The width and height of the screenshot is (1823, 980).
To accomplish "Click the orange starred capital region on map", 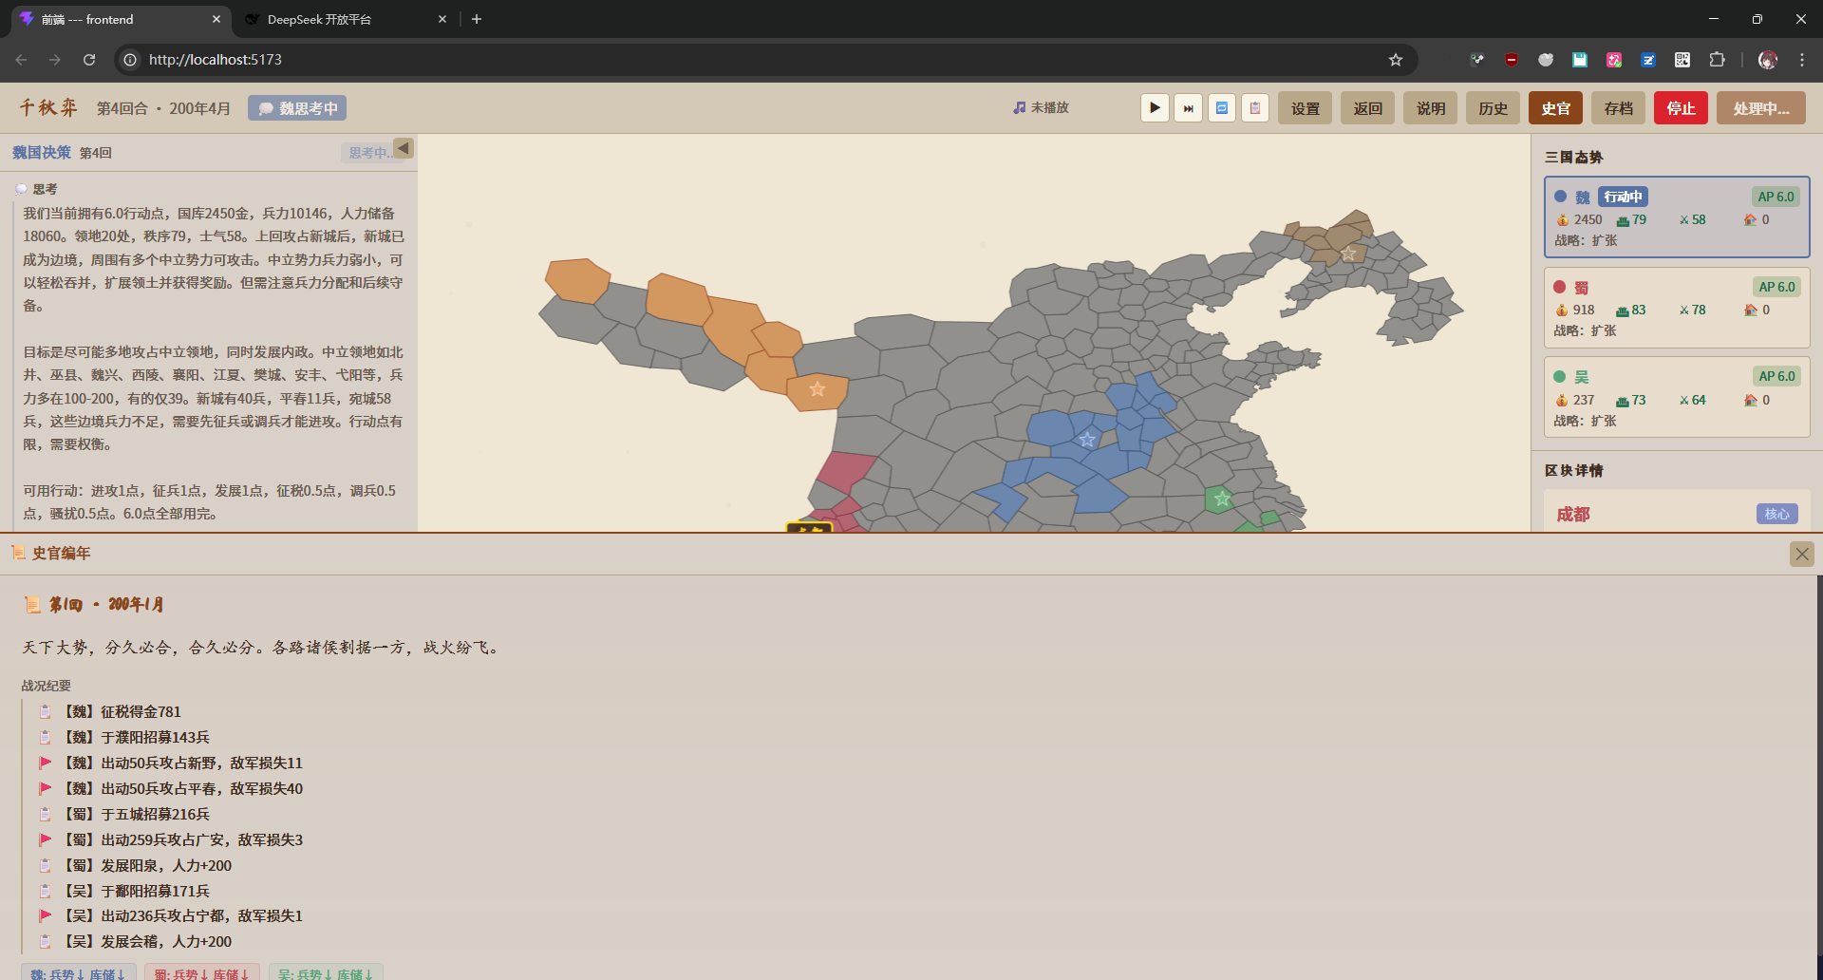I will 818,390.
